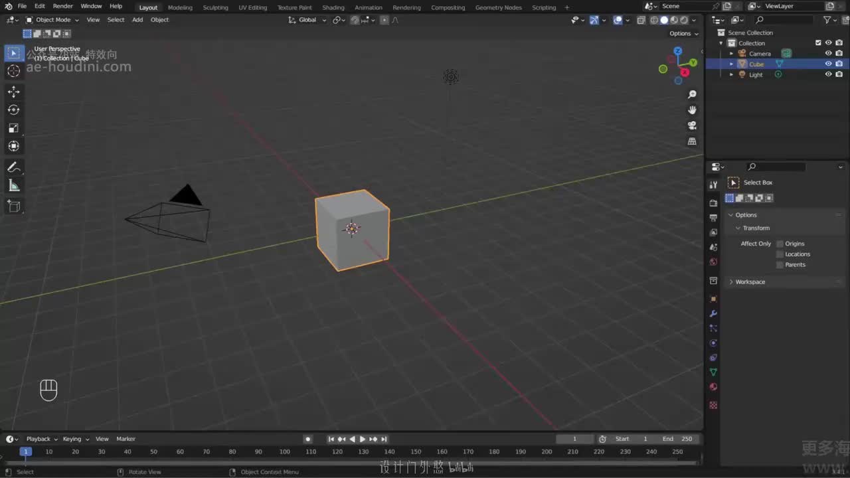Viewport: 850px width, 478px height.
Task: Open the Render properties tab
Action: pos(713,203)
